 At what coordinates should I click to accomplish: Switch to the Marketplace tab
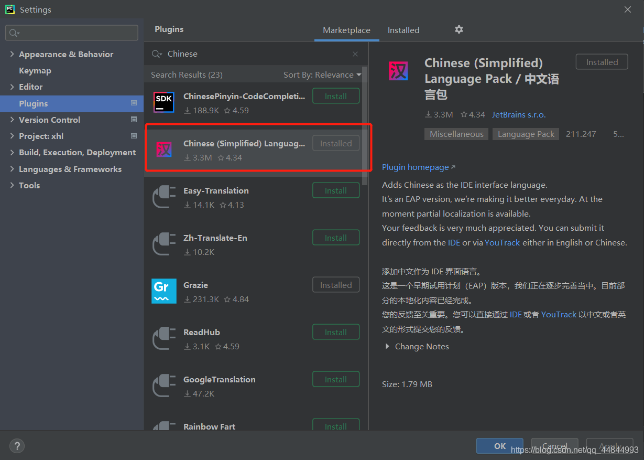346,30
